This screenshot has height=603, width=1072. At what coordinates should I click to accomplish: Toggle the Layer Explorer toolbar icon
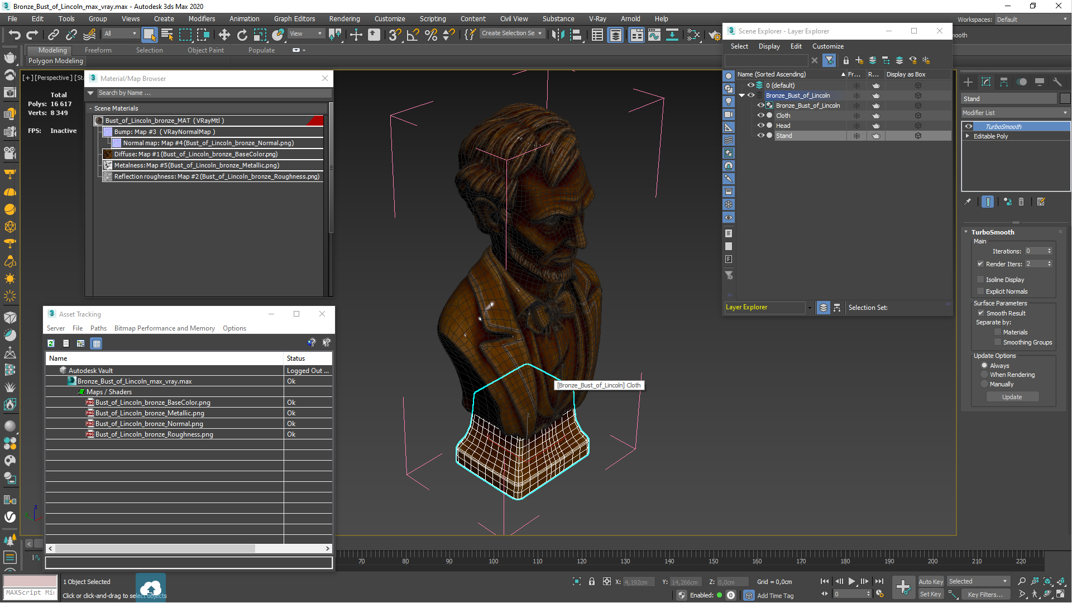click(615, 35)
